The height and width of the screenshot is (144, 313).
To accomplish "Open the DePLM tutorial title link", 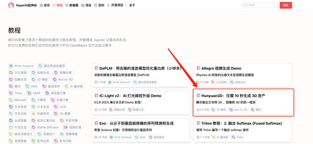I will 141,68.
